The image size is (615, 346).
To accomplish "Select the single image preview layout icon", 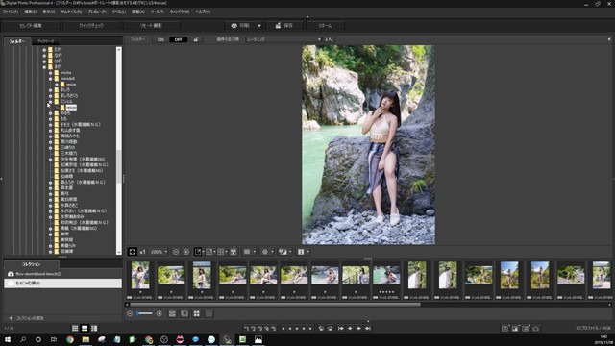I will (x=198, y=252).
